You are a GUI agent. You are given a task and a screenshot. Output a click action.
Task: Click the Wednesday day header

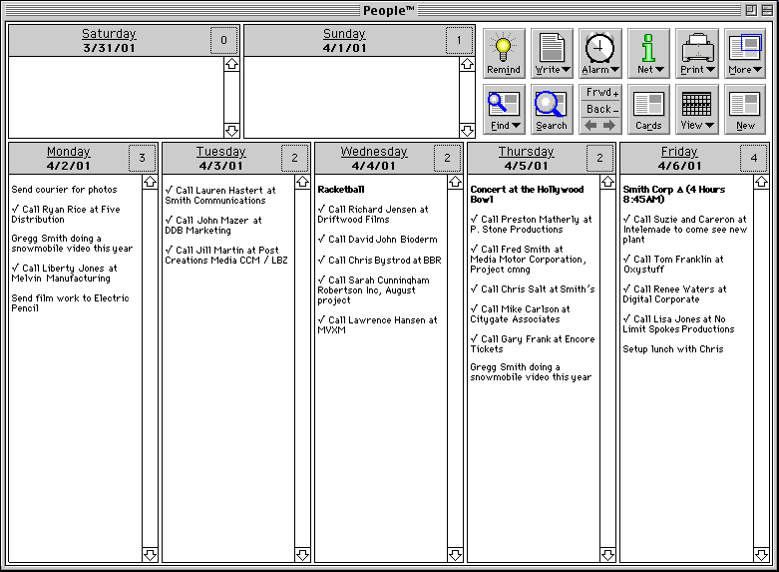pos(374,152)
